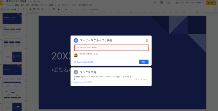The image size is (218, 111).
Task: Open the zoom level dropdown arrow
Action: click(x=26, y=10)
